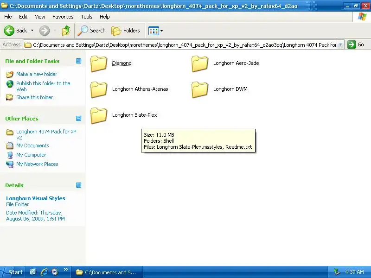Open the Favorites menu
The image size is (371, 278).
pos(63,17)
